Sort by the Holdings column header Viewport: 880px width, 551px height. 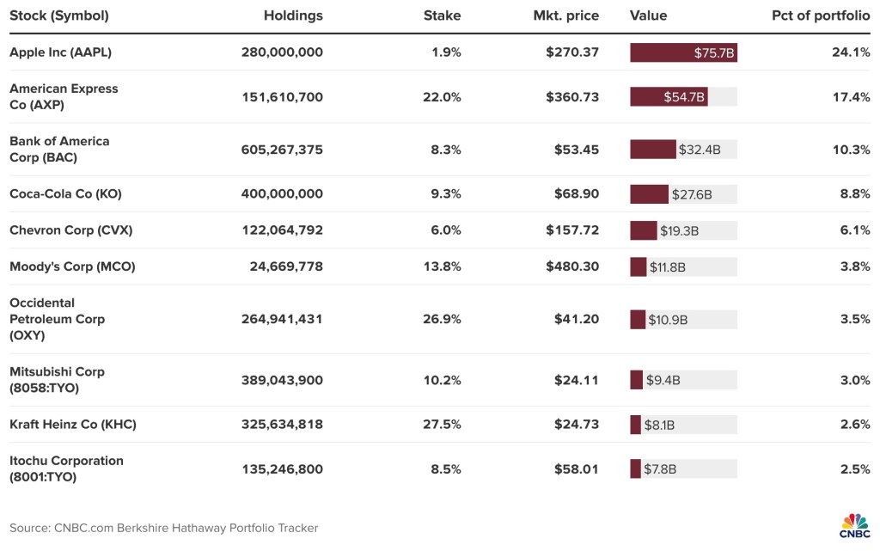(293, 15)
